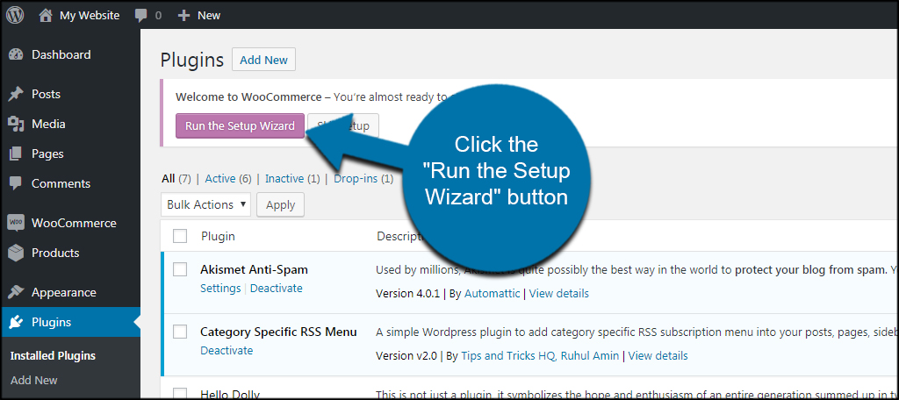Click the home icon beside My Website

pos(46,16)
